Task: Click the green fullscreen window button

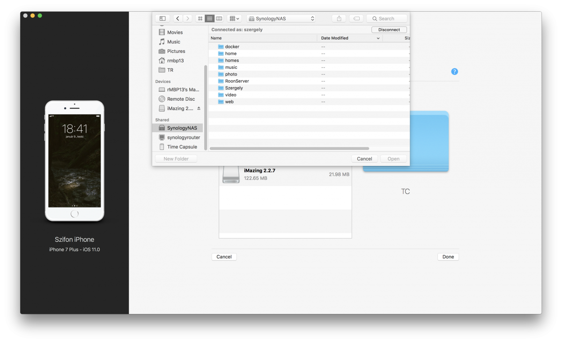Action: tap(40, 15)
